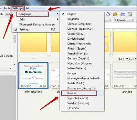The height and width of the screenshot is (120, 137).
Task: Select English language
Action: click(82, 14)
